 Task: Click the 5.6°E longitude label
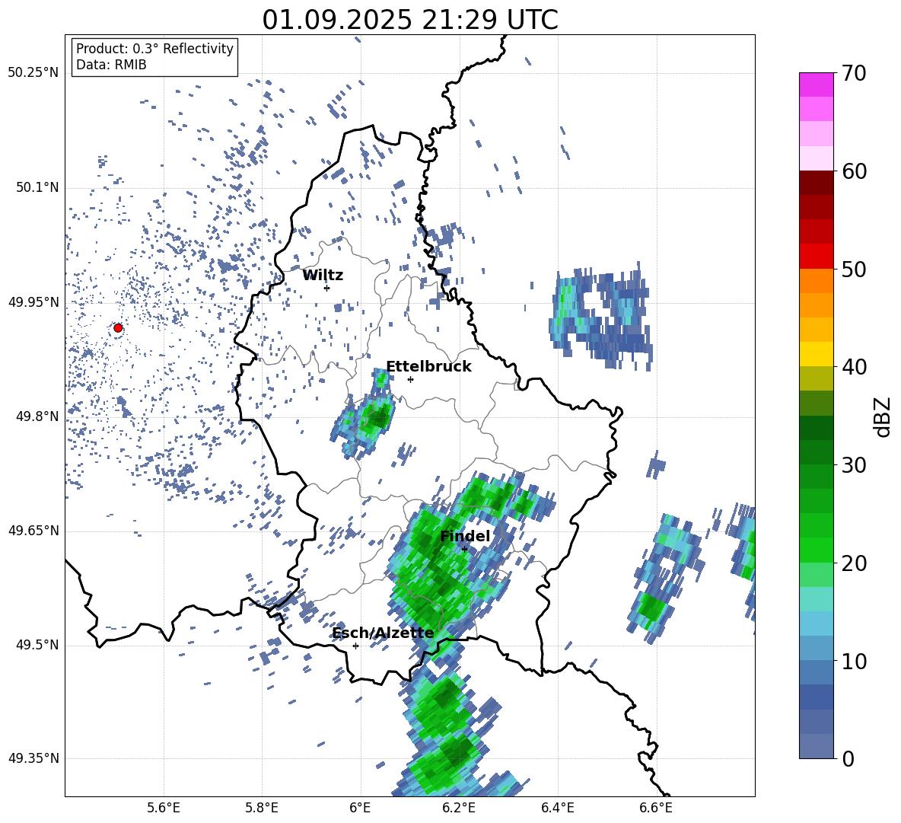(x=164, y=808)
